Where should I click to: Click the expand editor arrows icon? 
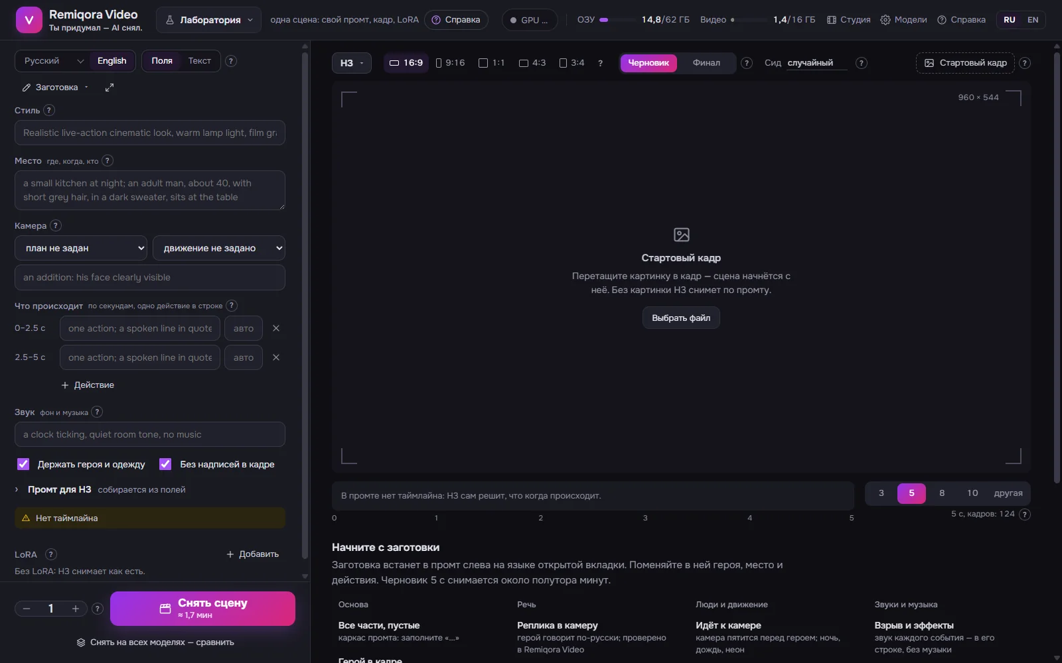[x=110, y=88]
